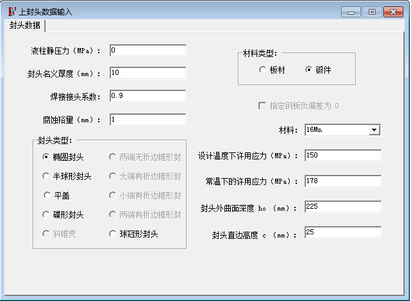Image resolution: width=411 pixels, height=301 pixels.
Task: Click the 液柱静压力 input field
Action: (148, 50)
